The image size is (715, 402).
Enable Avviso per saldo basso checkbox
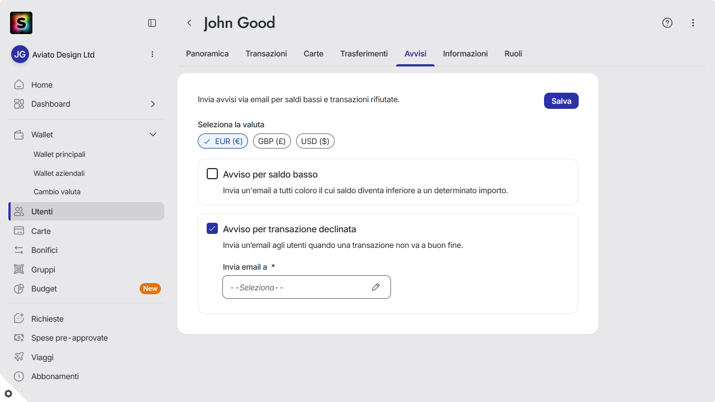click(212, 174)
